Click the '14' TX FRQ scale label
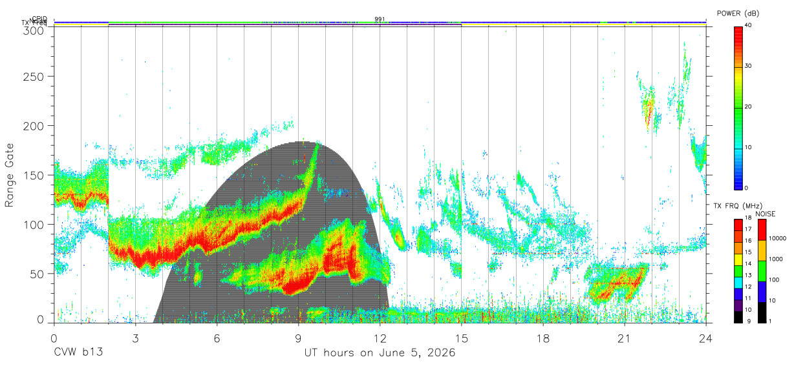This screenshot has height=366, width=794. pos(749,264)
